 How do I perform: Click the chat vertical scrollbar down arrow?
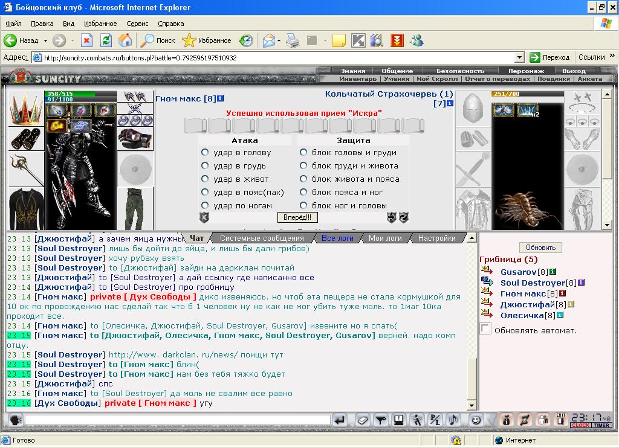click(x=472, y=405)
